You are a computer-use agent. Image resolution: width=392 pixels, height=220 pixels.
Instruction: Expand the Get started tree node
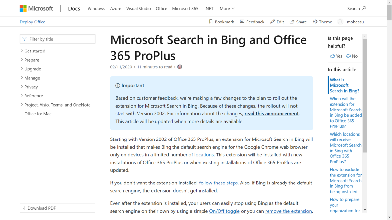click(22, 51)
